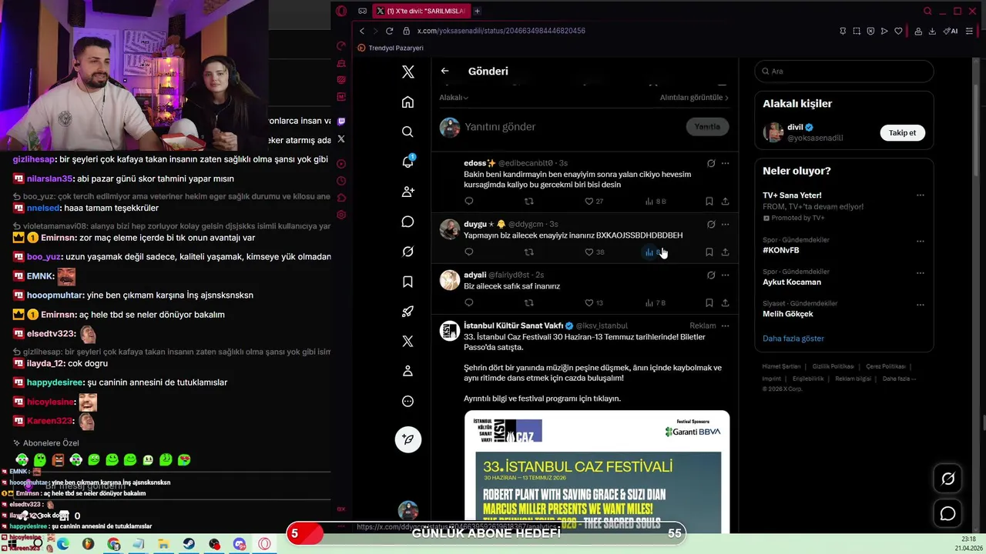Open Opera GX main menu logo
The width and height of the screenshot is (986, 554).
341,11
